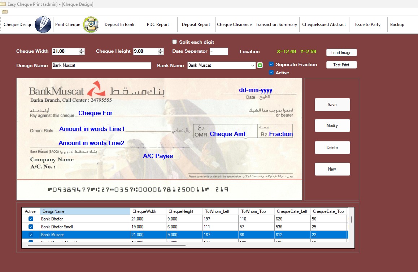Viewport: 418px width, 272px height.
Task: Click the small form icon under title bar
Action: 5,12
